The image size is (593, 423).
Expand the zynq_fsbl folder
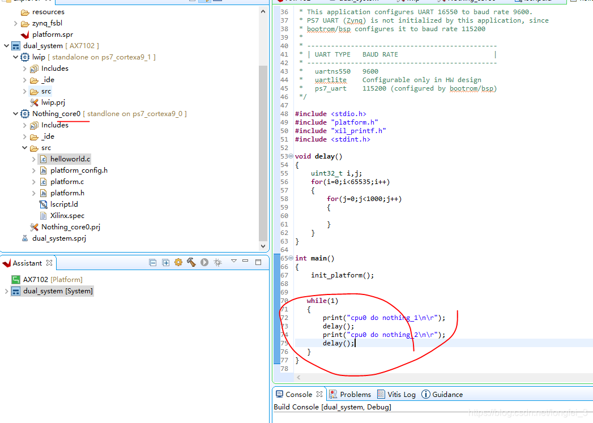[15, 23]
